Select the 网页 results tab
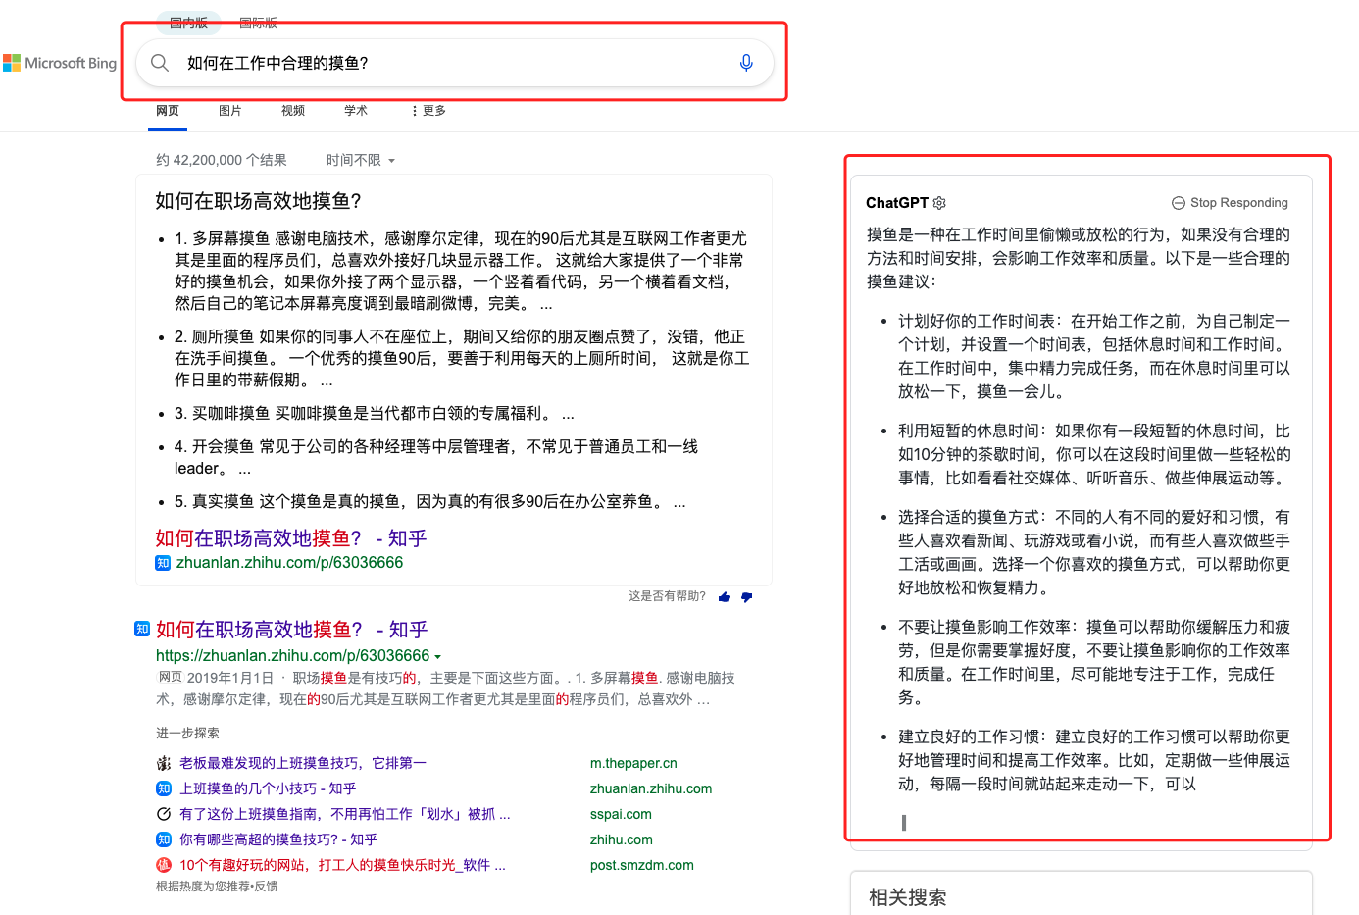This screenshot has height=915, width=1359. click(168, 111)
